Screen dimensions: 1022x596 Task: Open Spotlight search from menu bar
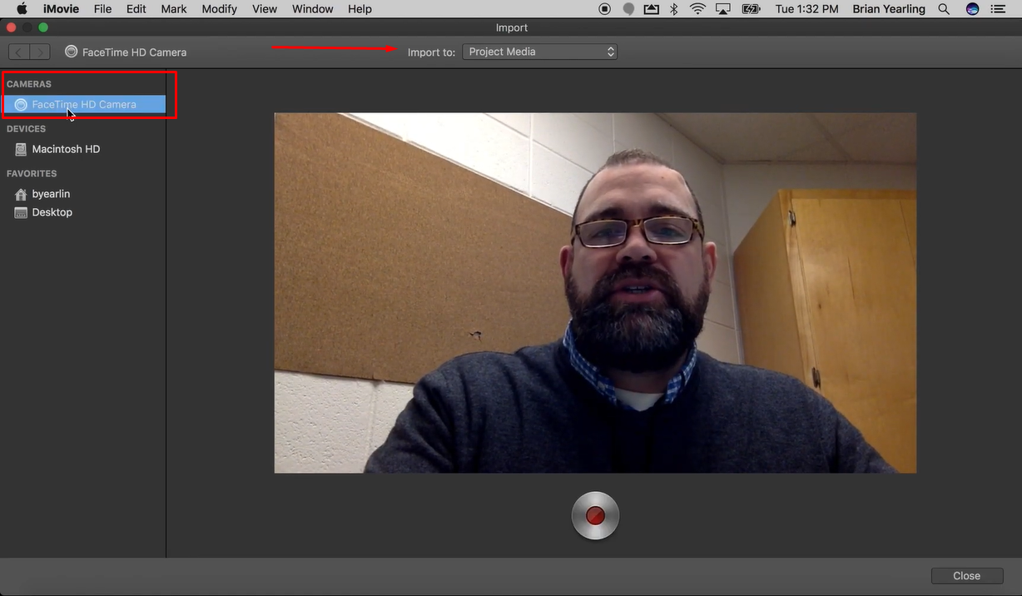(x=943, y=9)
